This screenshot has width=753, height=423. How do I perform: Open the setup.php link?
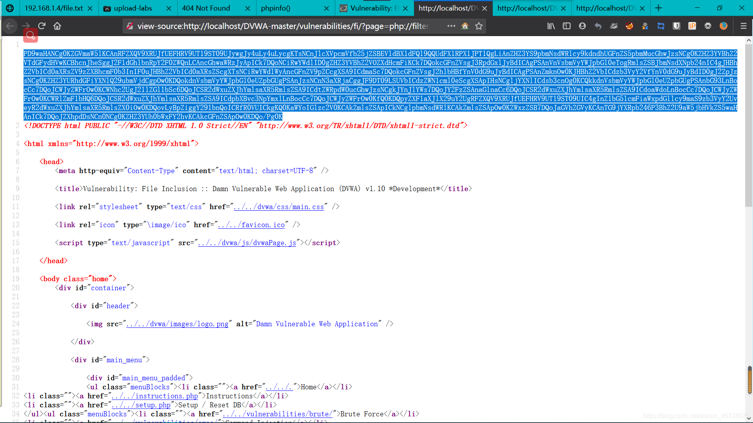(141, 405)
